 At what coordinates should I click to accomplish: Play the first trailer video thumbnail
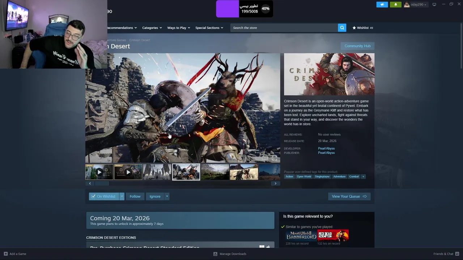tap(99, 172)
